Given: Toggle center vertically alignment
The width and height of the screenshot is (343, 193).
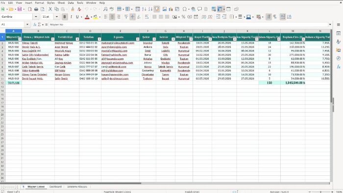Looking at the screenshot, I should (133, 17).
